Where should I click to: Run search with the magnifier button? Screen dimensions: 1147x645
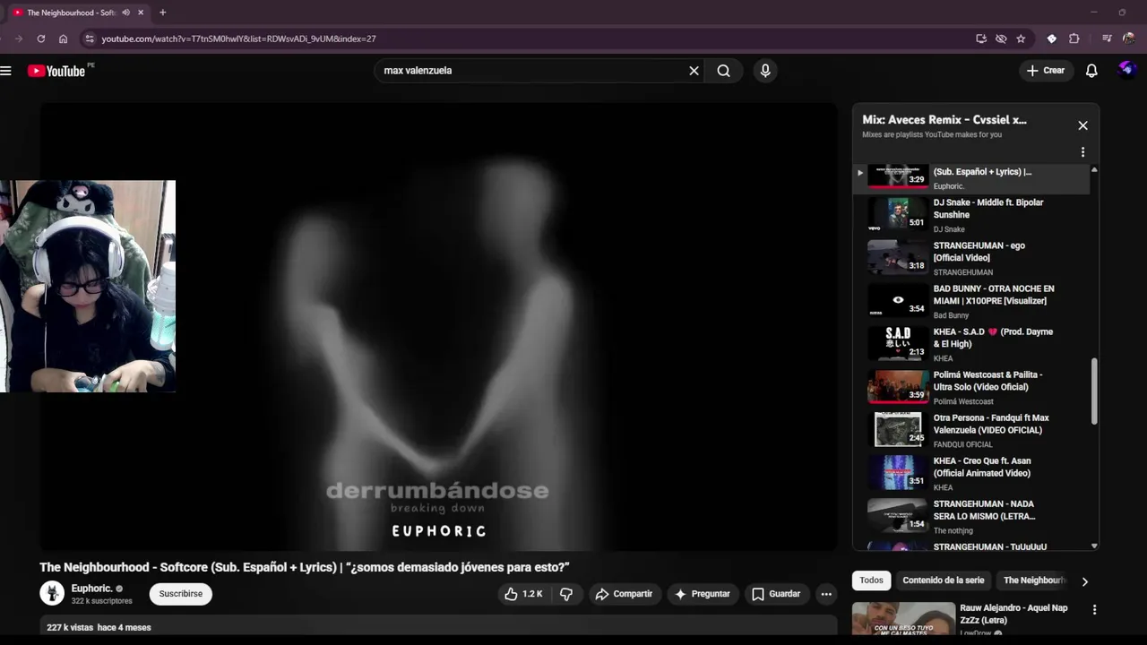pyautogui.click(x=724, y=71)
